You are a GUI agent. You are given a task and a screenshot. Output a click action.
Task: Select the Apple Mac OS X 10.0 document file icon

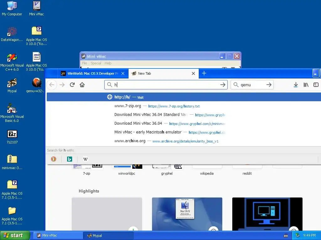[x=36, y=62]
